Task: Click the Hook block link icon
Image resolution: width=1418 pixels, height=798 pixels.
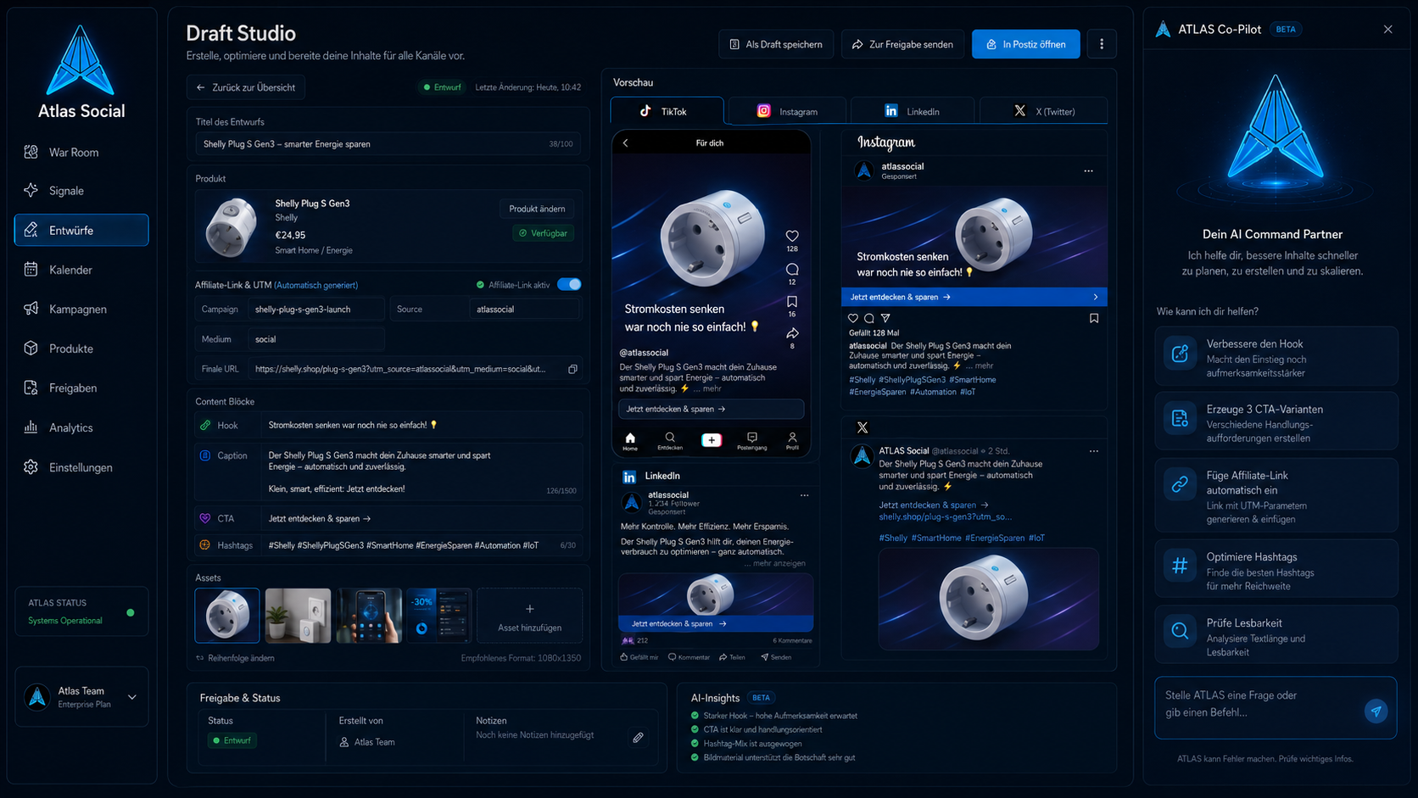Action: 205,425
